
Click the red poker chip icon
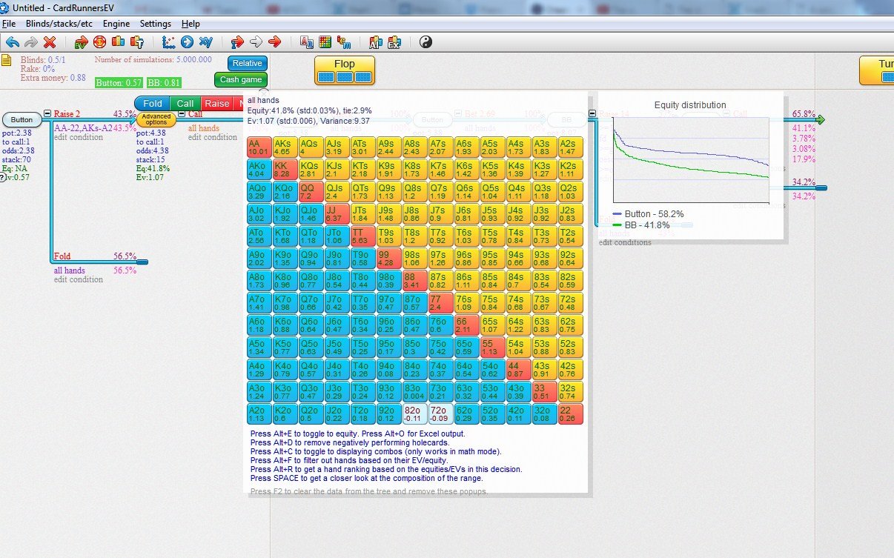99,41
